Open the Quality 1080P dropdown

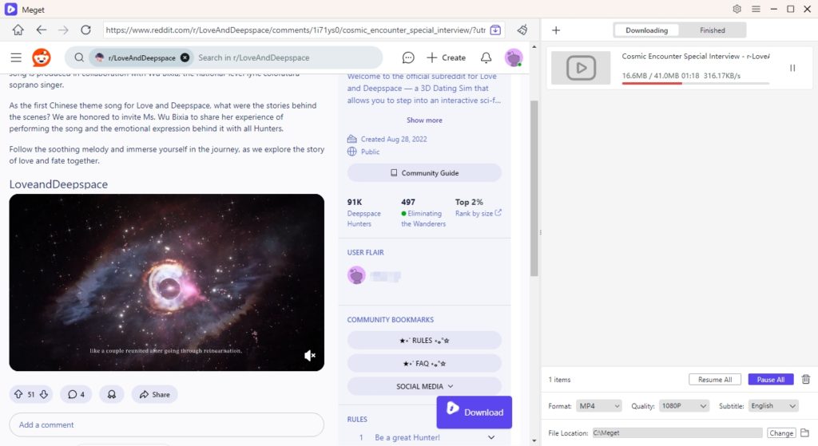pos(684,406)
